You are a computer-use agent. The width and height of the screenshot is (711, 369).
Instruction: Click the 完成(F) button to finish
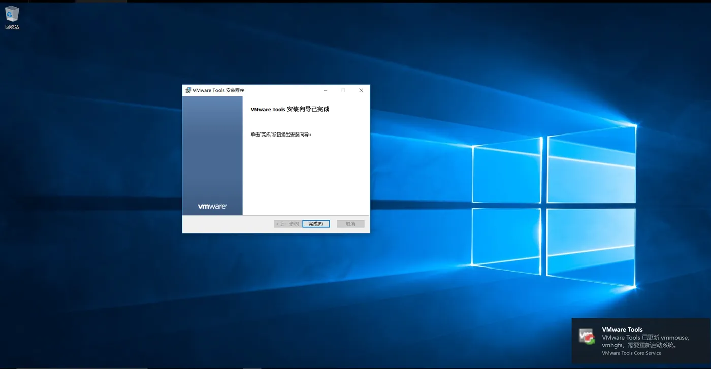[316, 224]
